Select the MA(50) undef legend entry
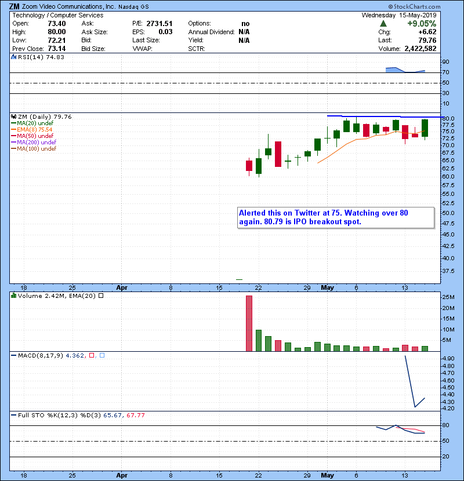The width and height of the screenshot is (464, 481). 32,136
